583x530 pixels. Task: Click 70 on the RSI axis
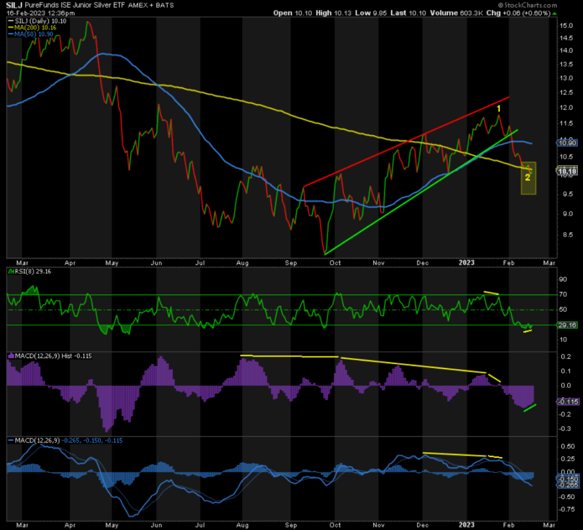[563, 294]
